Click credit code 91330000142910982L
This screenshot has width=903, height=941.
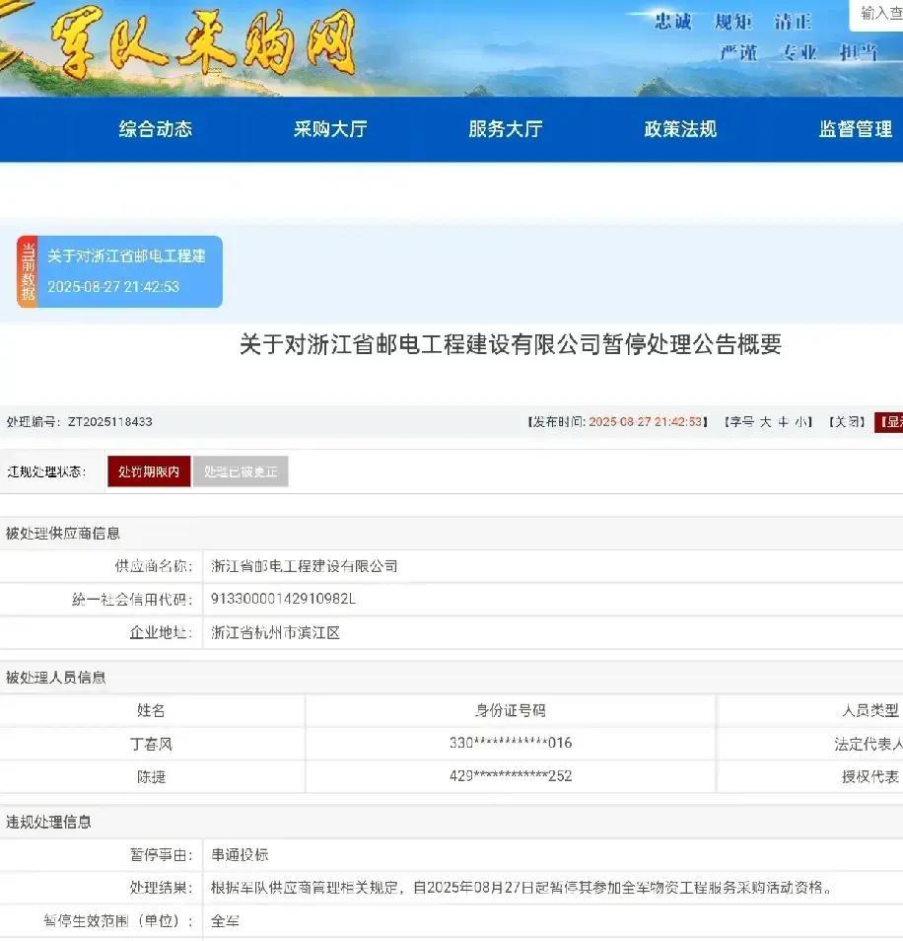coord(283,599)
